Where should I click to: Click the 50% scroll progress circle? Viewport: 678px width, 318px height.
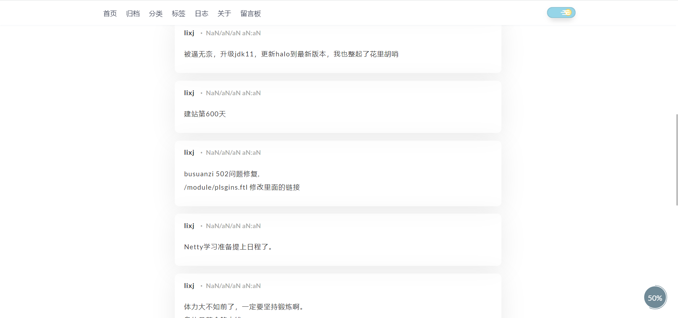click(x=655, y=298)
